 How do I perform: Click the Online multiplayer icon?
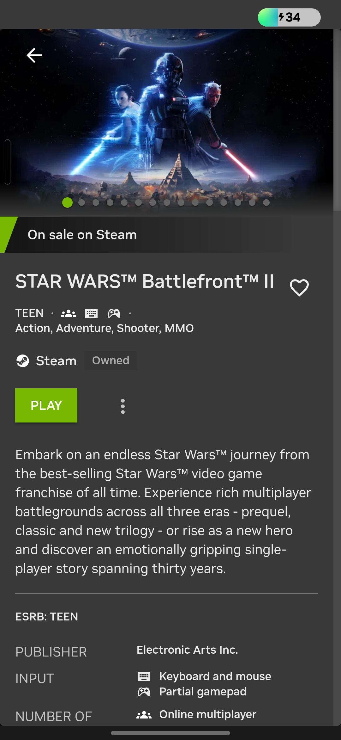click(x=144, y=715)
